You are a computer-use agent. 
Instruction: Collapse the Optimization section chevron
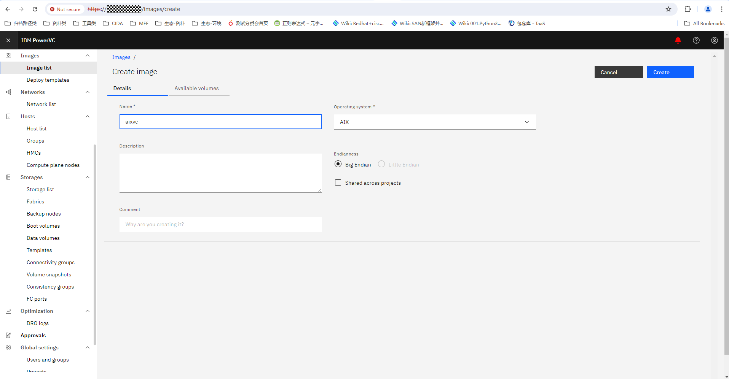coord(88,311)
